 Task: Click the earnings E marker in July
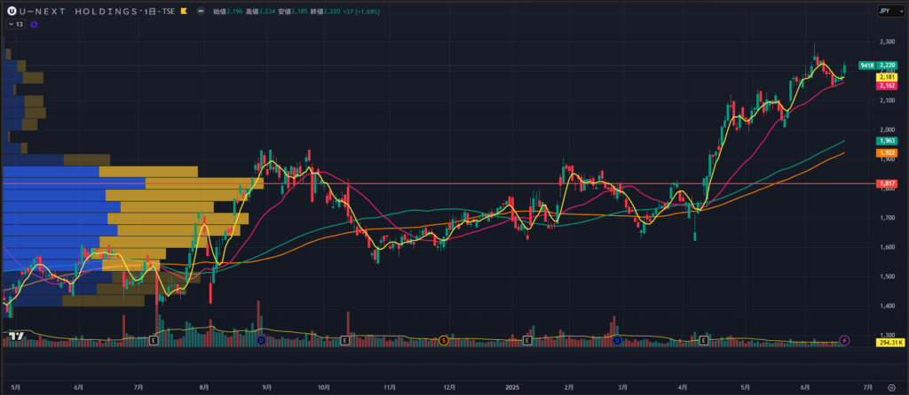(x=154, y=341)
